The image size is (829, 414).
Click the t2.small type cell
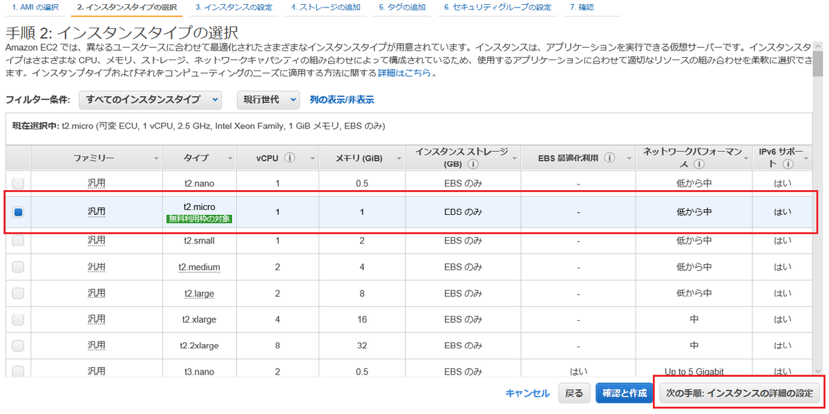(x=200, y=241)
